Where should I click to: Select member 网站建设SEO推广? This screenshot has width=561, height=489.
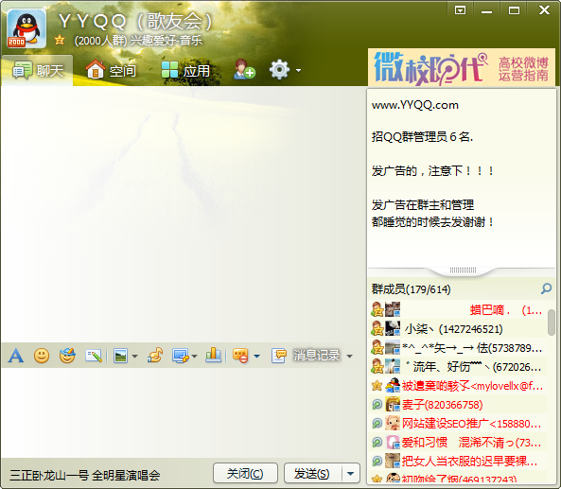(458, 424)
